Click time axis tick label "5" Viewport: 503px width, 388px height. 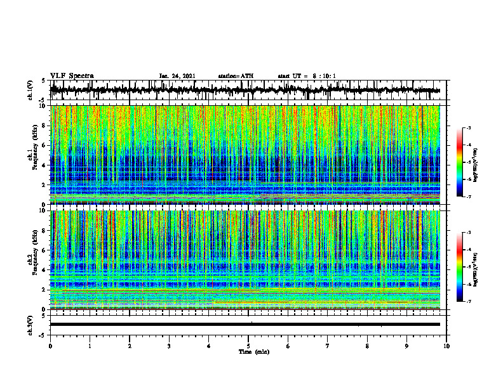click(248, 346)
